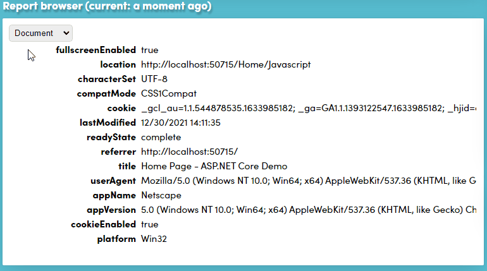The image size is (487, 271).
Task: Click the dropdown chevron arrow beside Document
Action: coord(66,33)
